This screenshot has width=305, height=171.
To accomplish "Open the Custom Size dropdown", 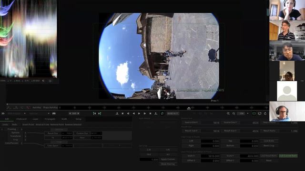I will [96, 133].
